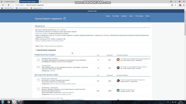Open the 'Регистрация' navigation item

139,16
